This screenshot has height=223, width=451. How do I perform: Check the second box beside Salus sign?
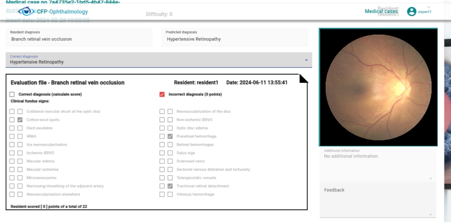click(x=170, y=153)
